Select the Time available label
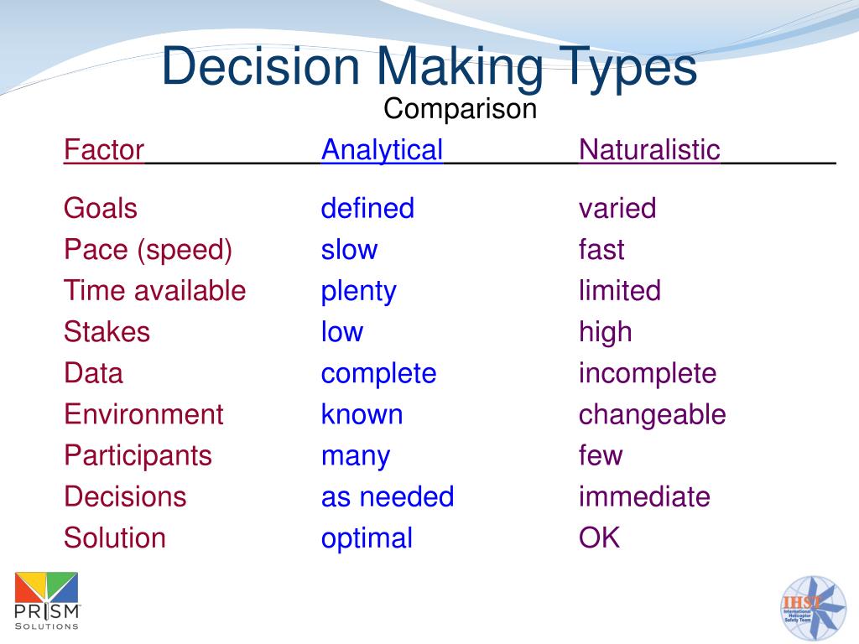This screenshot has width=859, height=644. (154, 290)
